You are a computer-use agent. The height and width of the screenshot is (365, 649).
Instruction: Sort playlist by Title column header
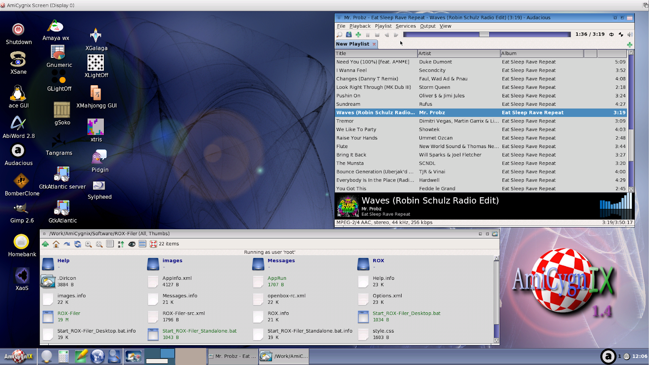coord(376,54)
